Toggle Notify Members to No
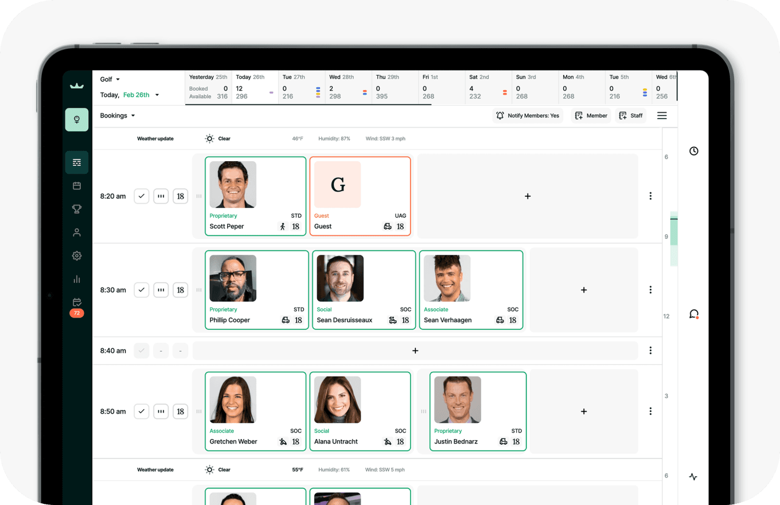This screenshot has width=780, height=505. (527, 115)
